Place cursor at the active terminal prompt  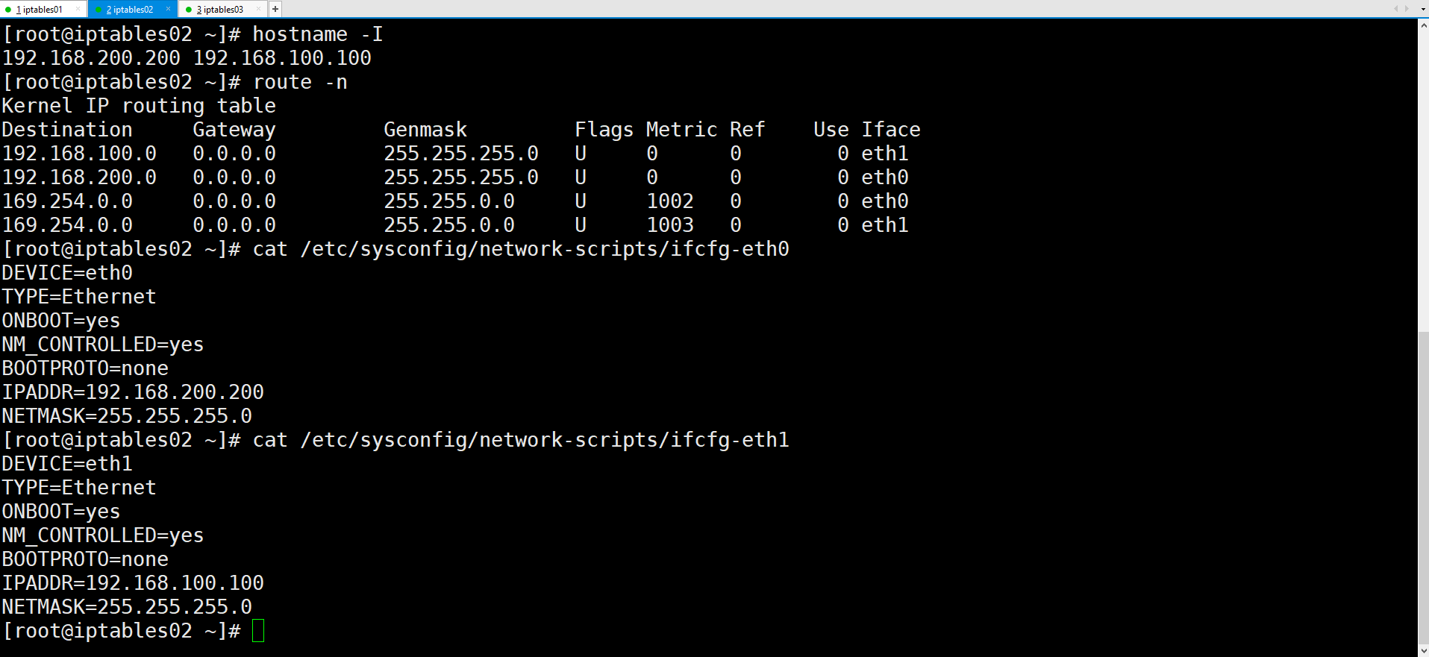tap(257, 630)
